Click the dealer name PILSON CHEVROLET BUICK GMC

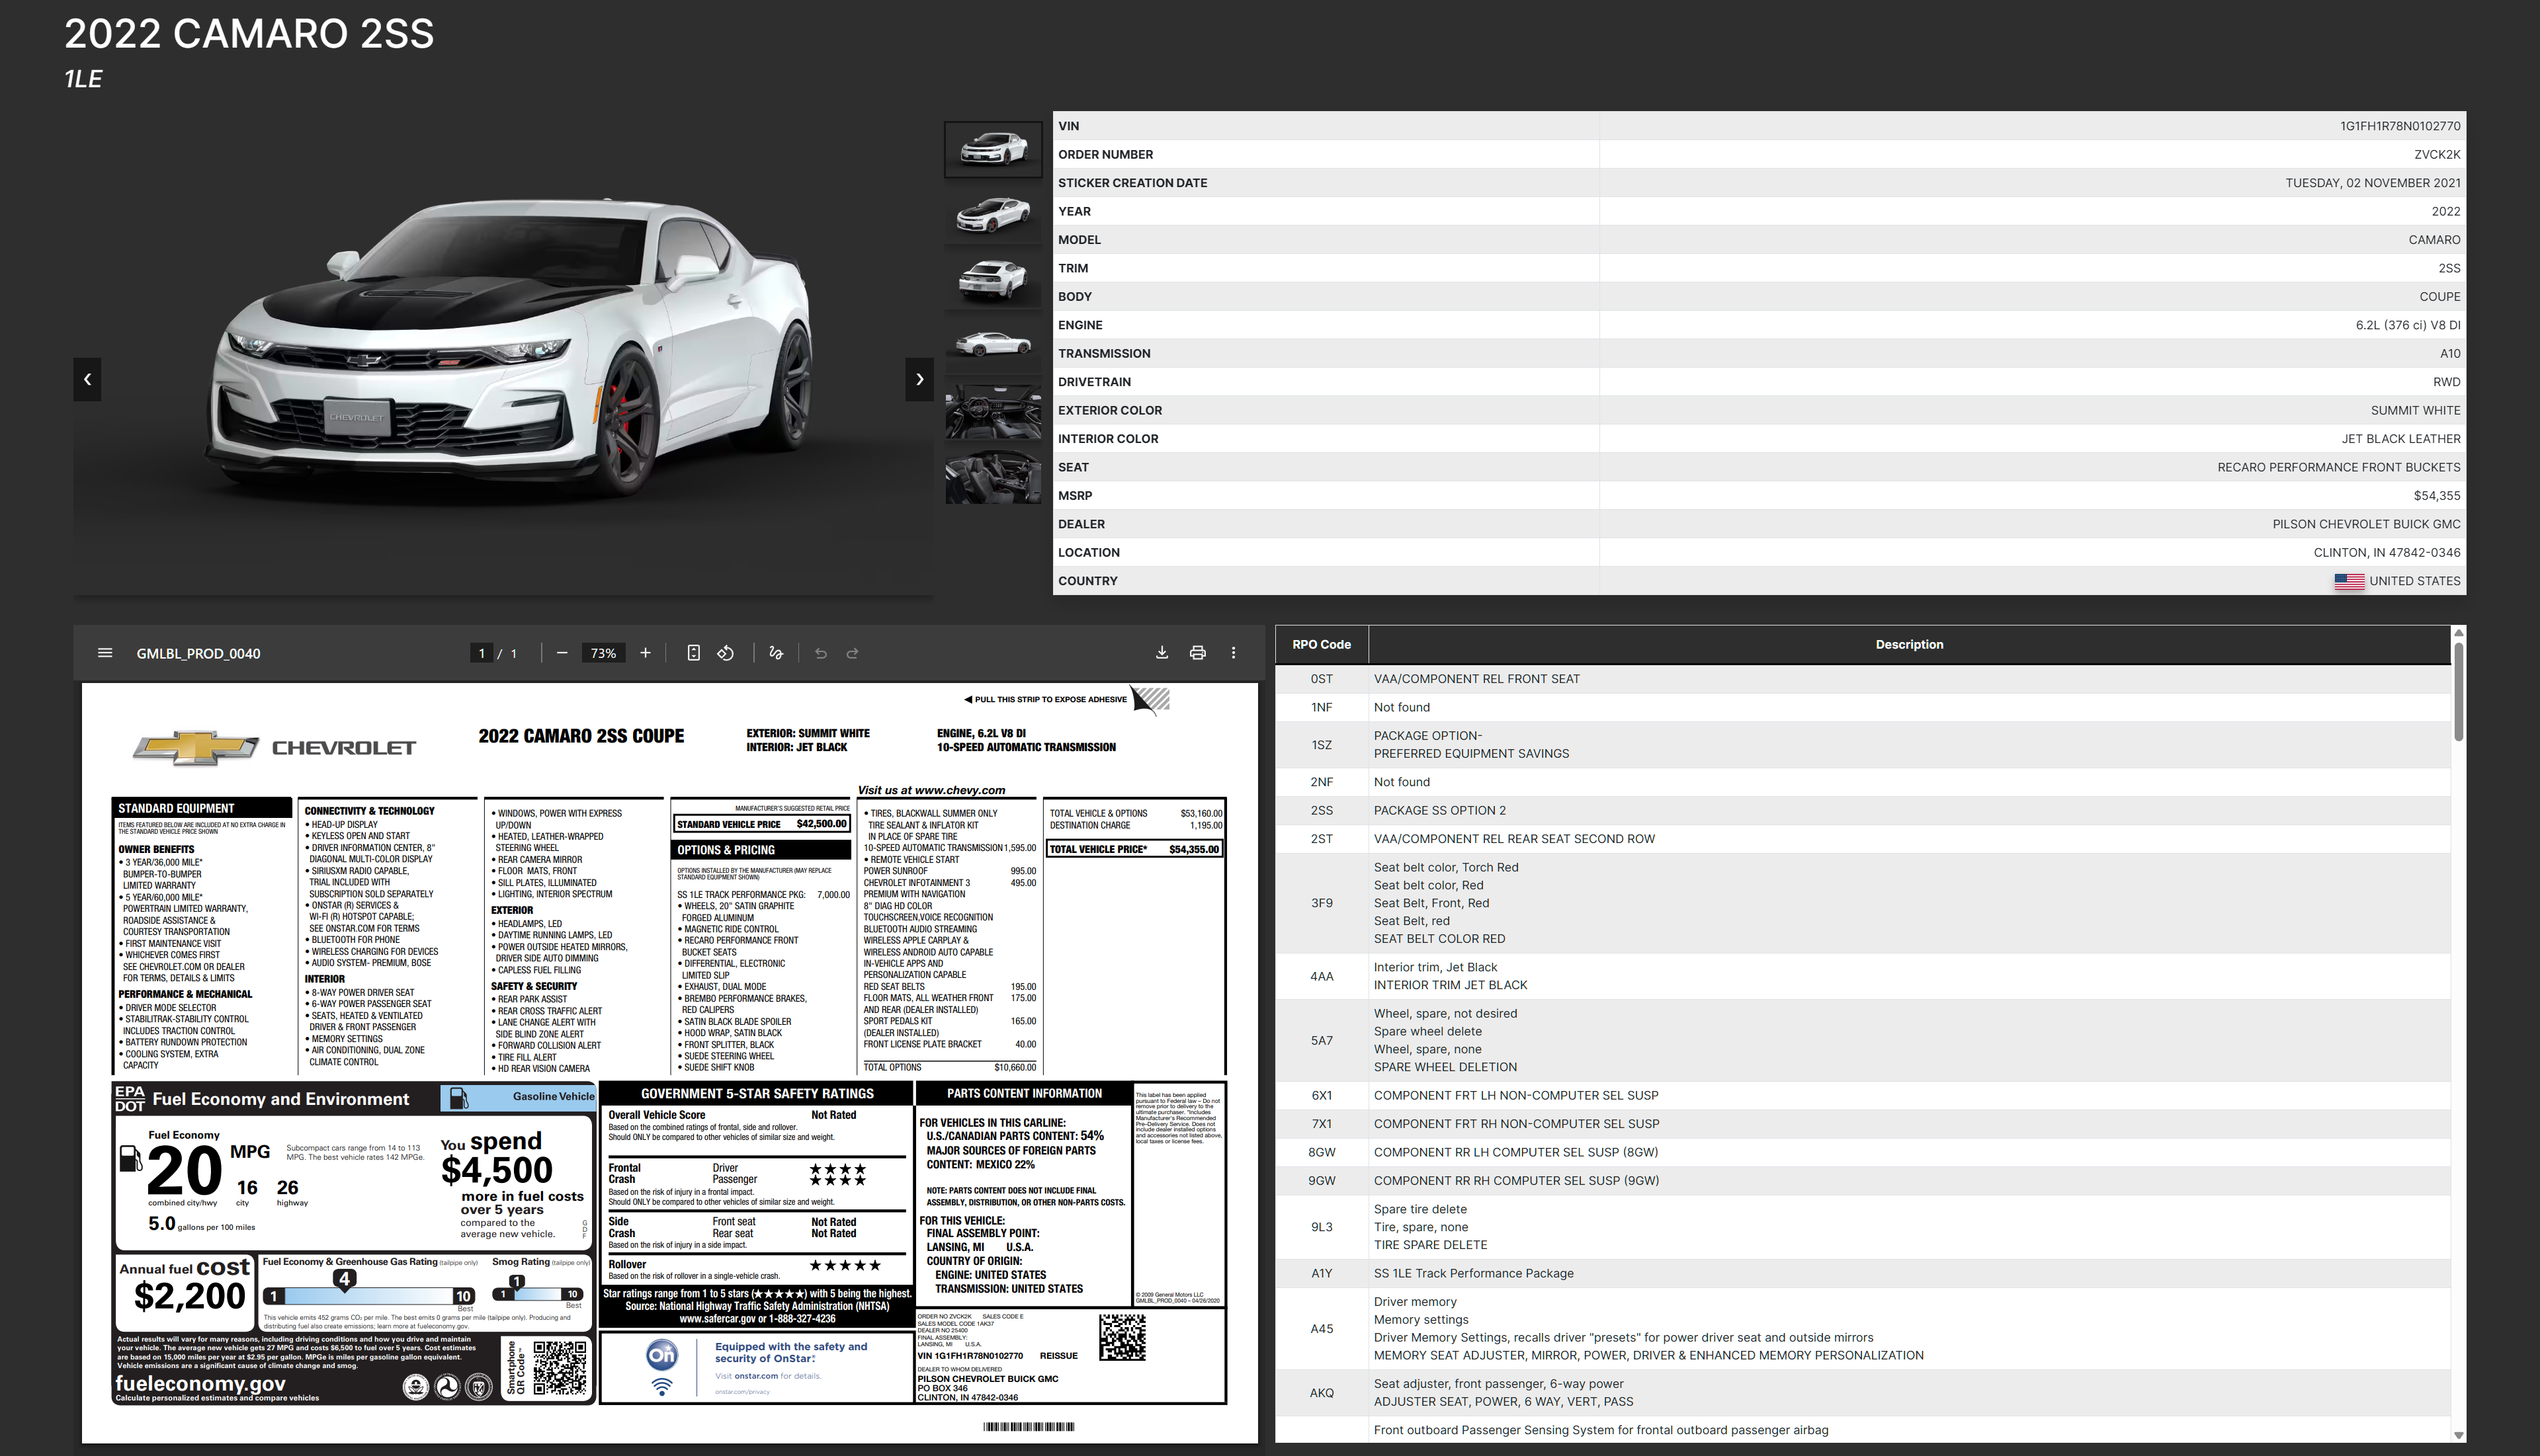point(2366,524)
